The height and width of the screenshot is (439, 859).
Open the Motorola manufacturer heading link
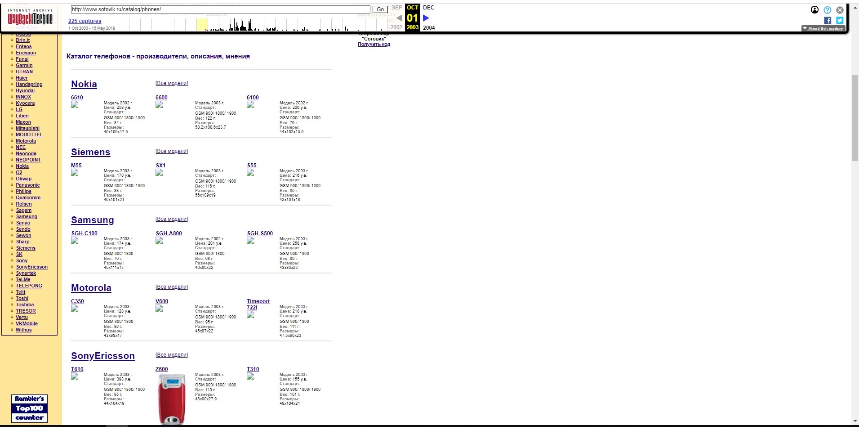91,288
